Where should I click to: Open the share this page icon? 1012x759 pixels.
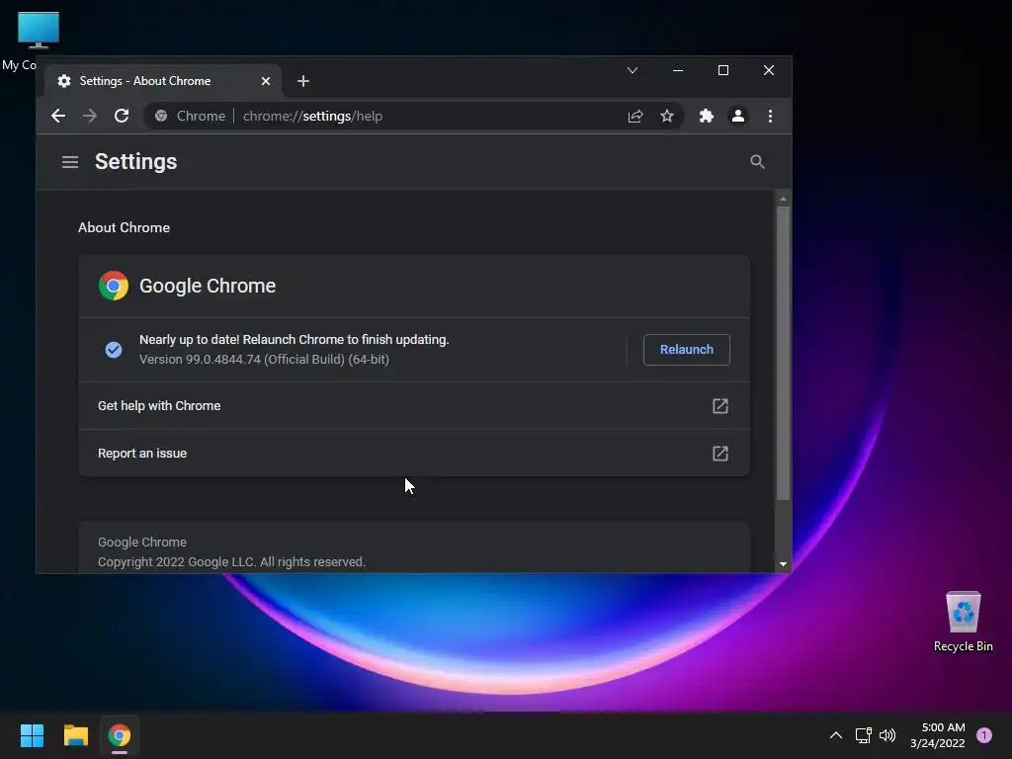(635, 117)
